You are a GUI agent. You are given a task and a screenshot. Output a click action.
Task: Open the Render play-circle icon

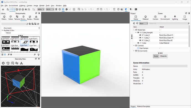click(x=17, y=9)
